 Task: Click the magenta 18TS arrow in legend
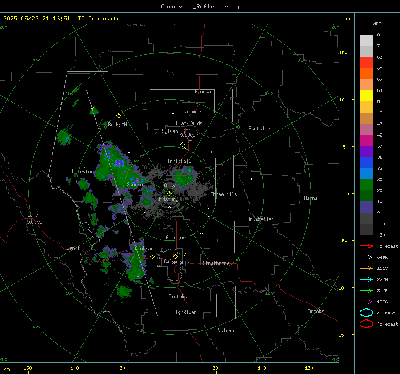click(366, 302)
